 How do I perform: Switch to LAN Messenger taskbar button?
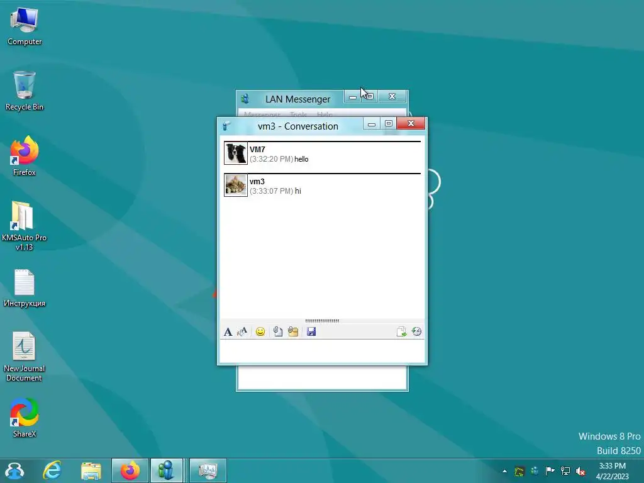pos(166,470)
